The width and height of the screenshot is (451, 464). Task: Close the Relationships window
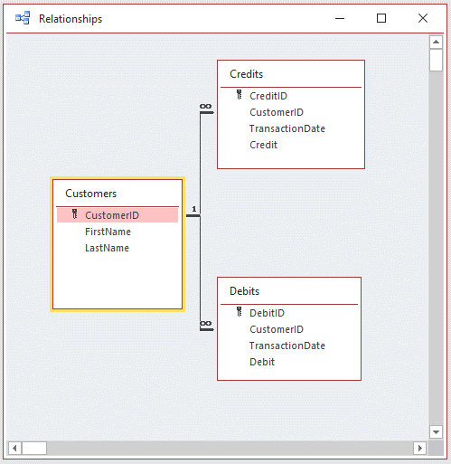[423, 18]
